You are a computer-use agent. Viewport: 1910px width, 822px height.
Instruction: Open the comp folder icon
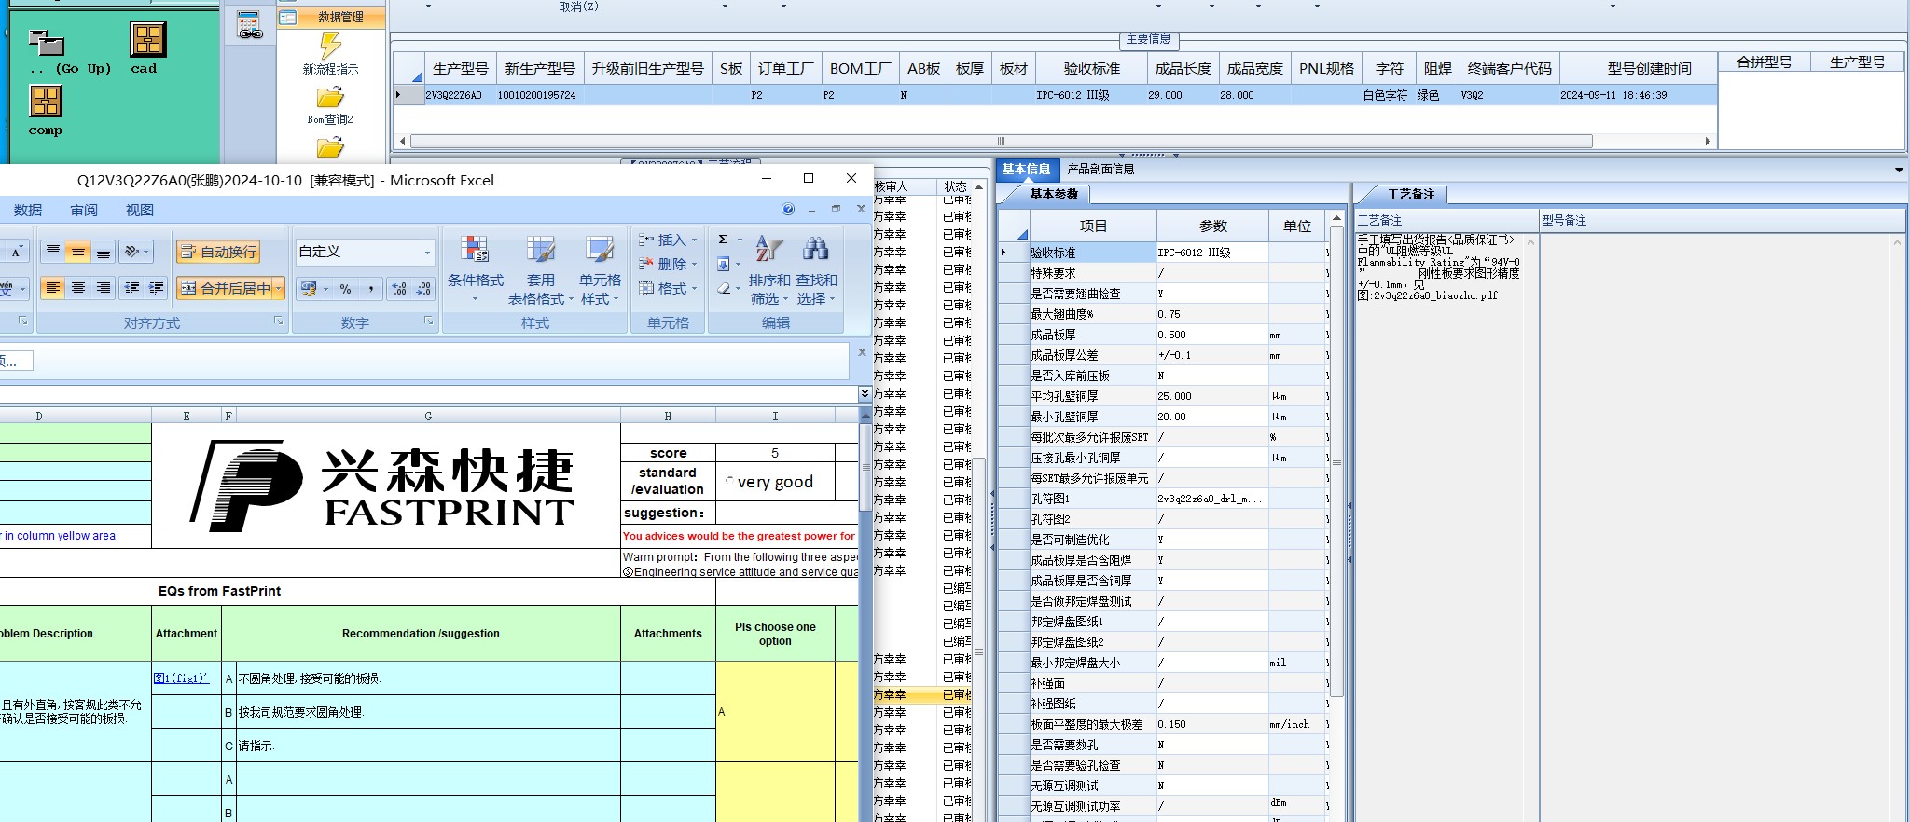pyautogui.click(x=45, y=102)
